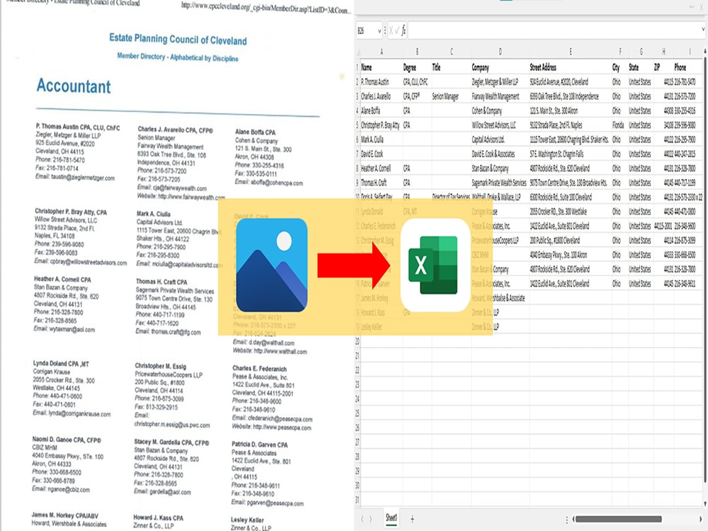This screenshot has height=531, width=708.
Task: Click the vertical scrollbar up arrow
Action: pyautogui.click(x=705, y=52)
